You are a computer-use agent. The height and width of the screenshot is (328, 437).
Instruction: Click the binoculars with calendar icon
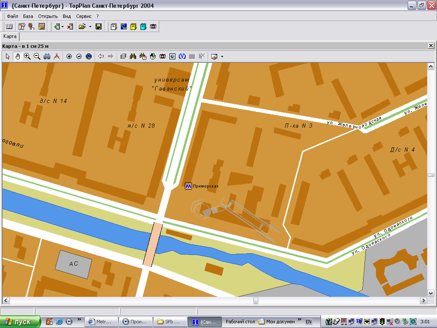(143, 56)
